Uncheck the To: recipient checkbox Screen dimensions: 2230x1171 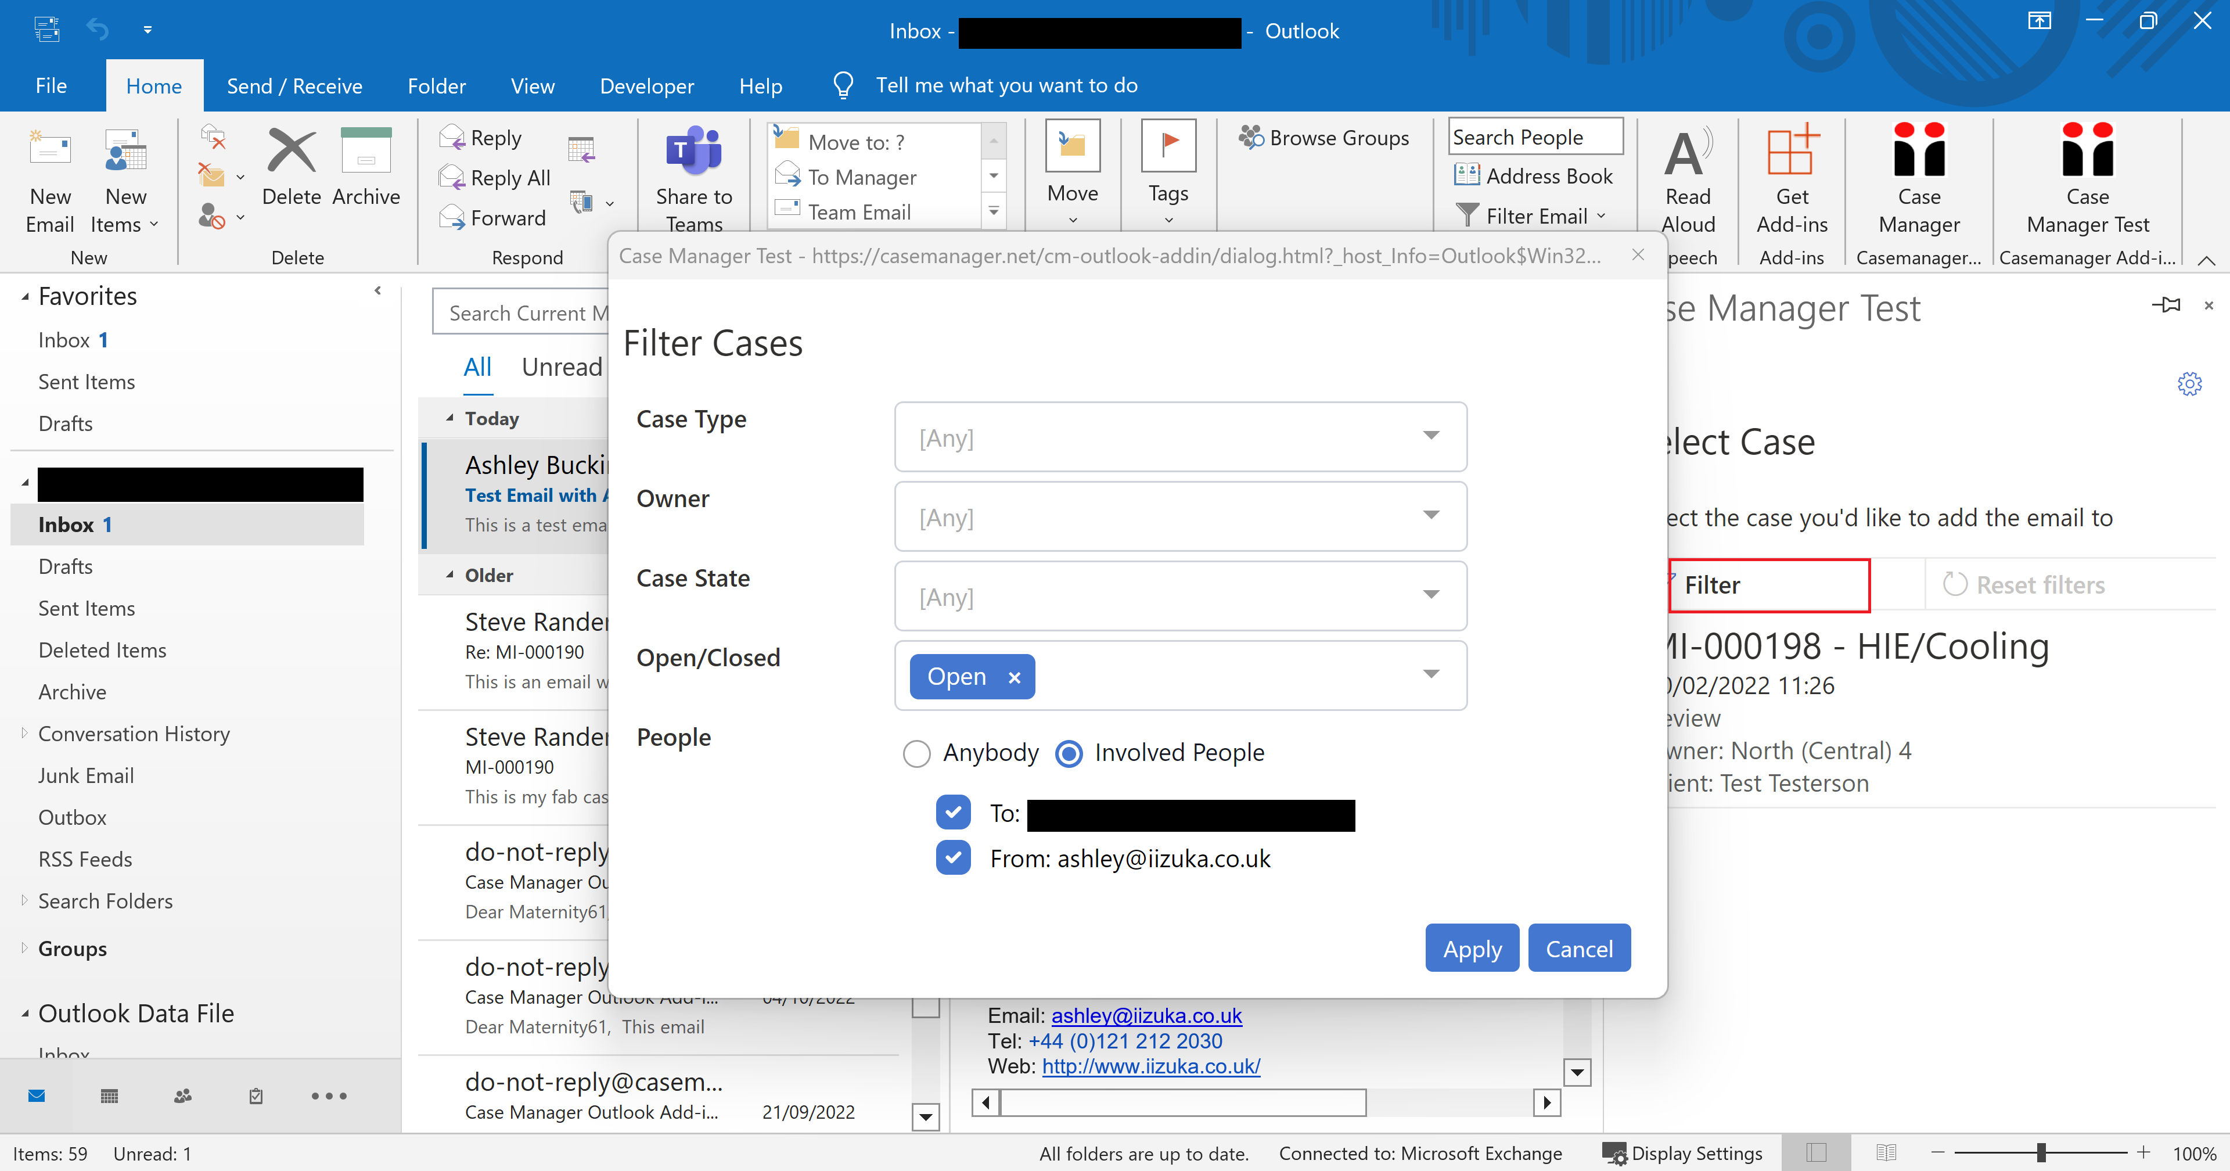click(953, 813)
